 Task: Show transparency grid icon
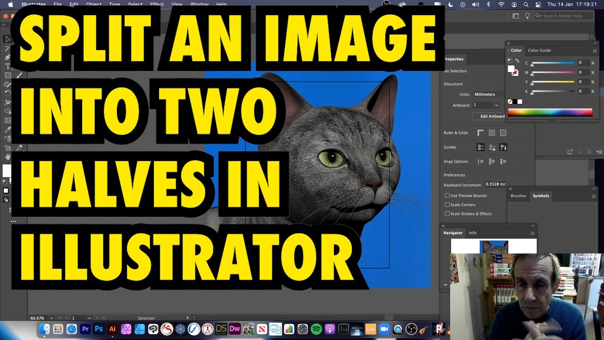pos(503,133)
